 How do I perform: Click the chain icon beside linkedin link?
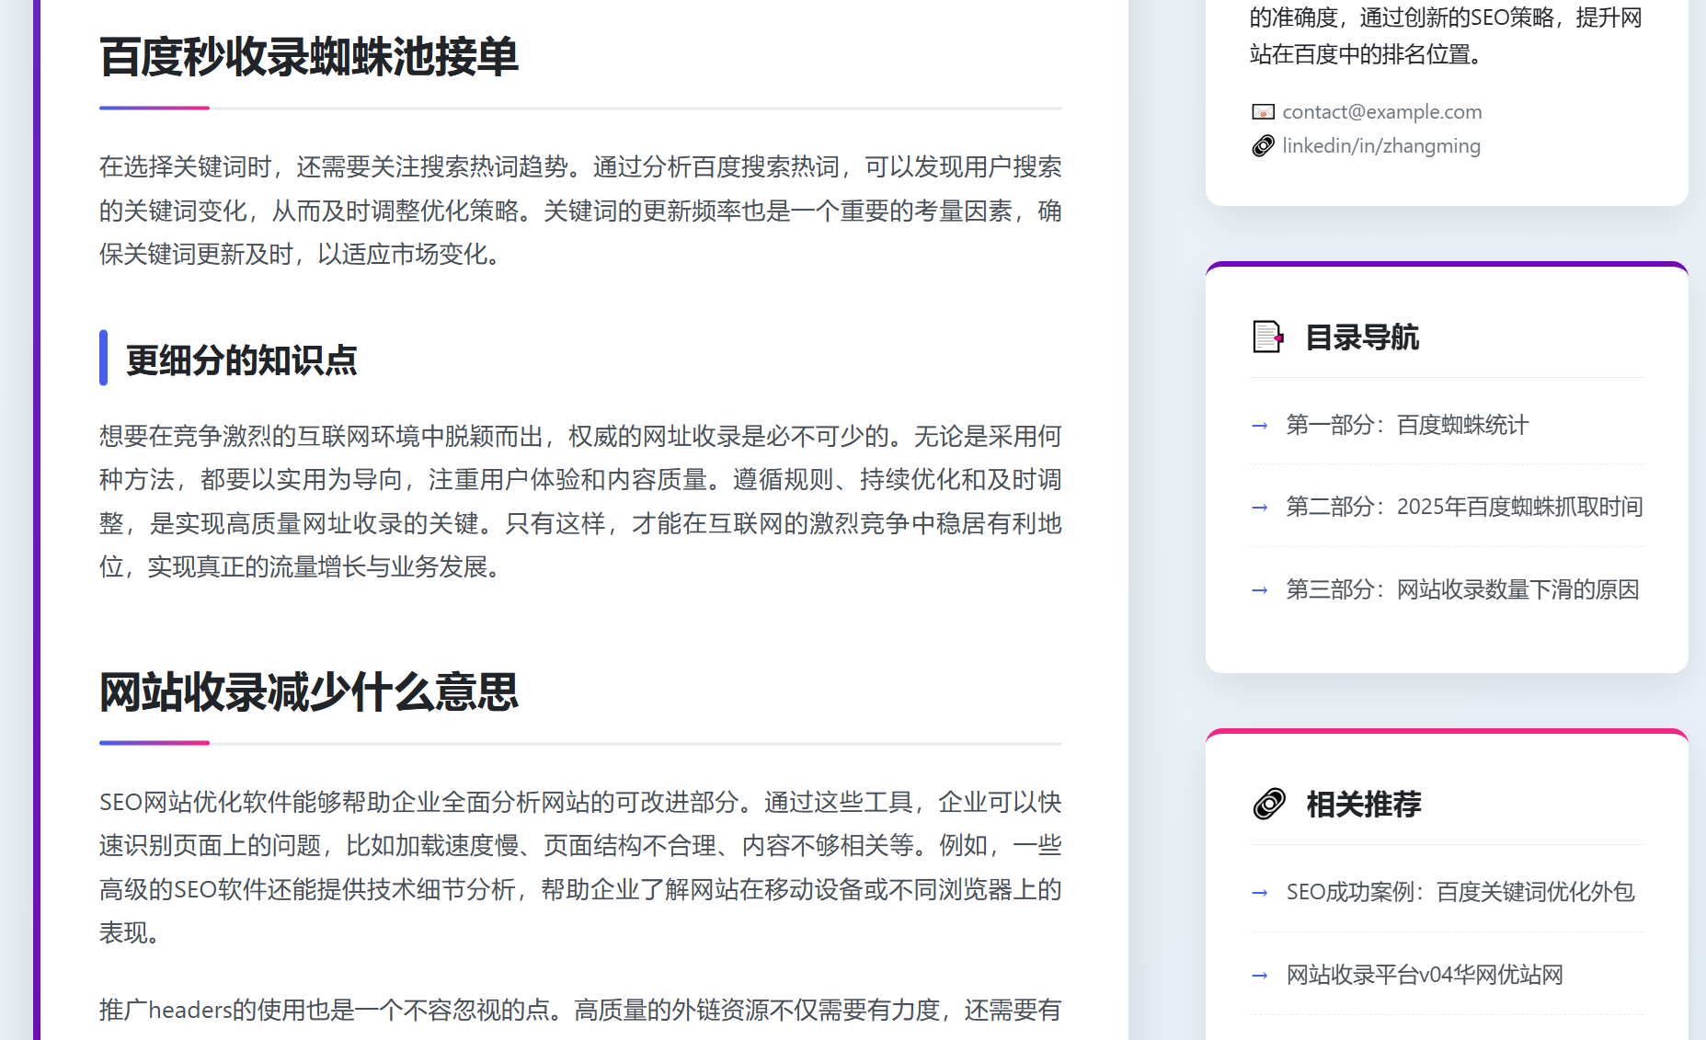pyautogui.click(x=1262, y=145)
